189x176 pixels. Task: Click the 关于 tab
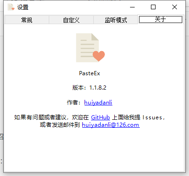tap(161, 20)
